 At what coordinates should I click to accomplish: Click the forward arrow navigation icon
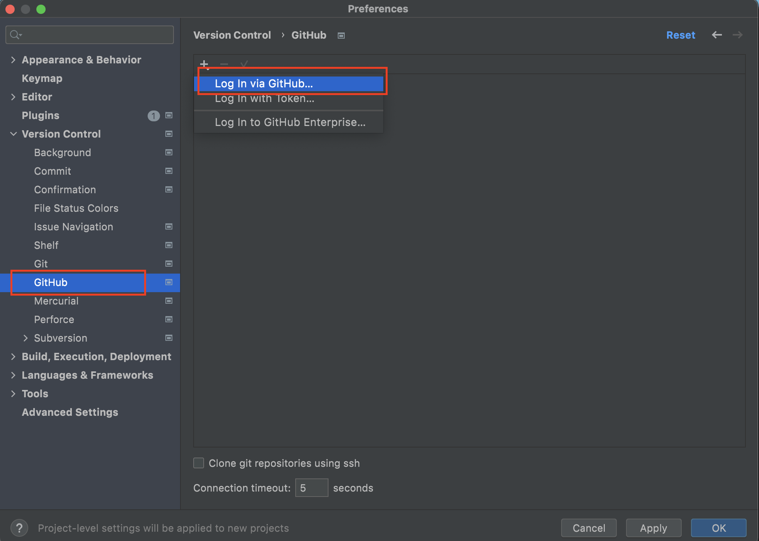[737, 35]
